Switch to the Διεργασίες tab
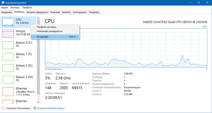The width and height of the screenshot is (212, 113). click(x=7, y=12)
